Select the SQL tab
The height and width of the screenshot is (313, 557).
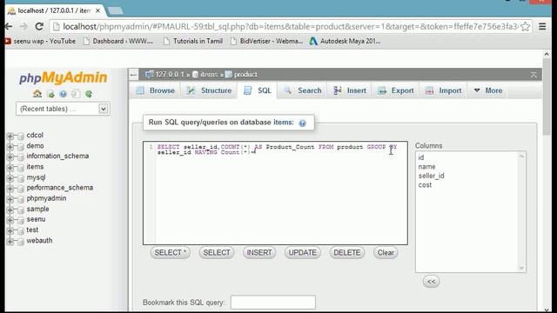[x=258, y=90]
